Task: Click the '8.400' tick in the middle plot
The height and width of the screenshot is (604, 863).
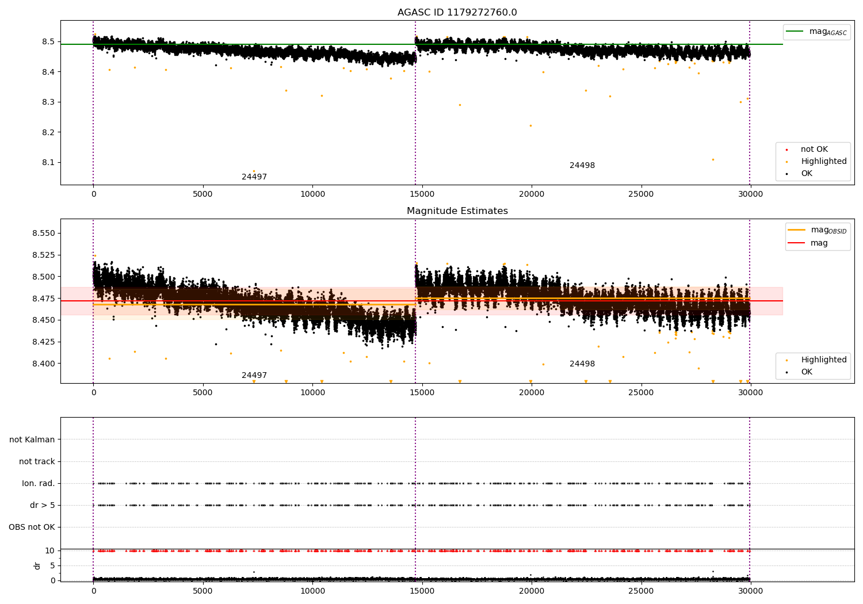Action: [44, 364]
